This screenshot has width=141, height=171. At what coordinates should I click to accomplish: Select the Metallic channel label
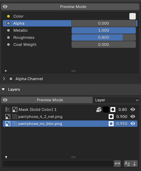(20, 30)
